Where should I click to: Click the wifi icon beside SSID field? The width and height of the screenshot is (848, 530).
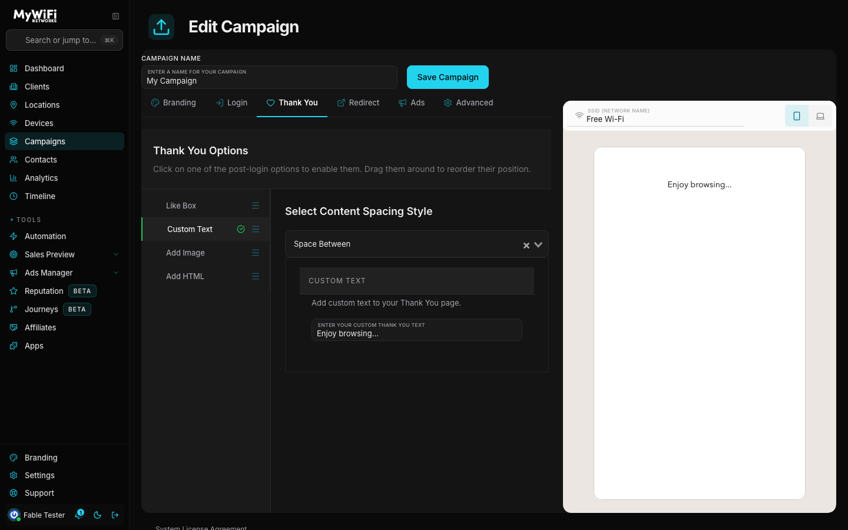coord(579,115)
